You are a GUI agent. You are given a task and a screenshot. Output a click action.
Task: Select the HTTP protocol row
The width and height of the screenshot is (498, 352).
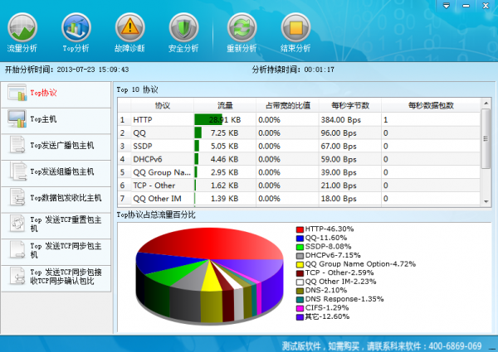click(299, 120)
